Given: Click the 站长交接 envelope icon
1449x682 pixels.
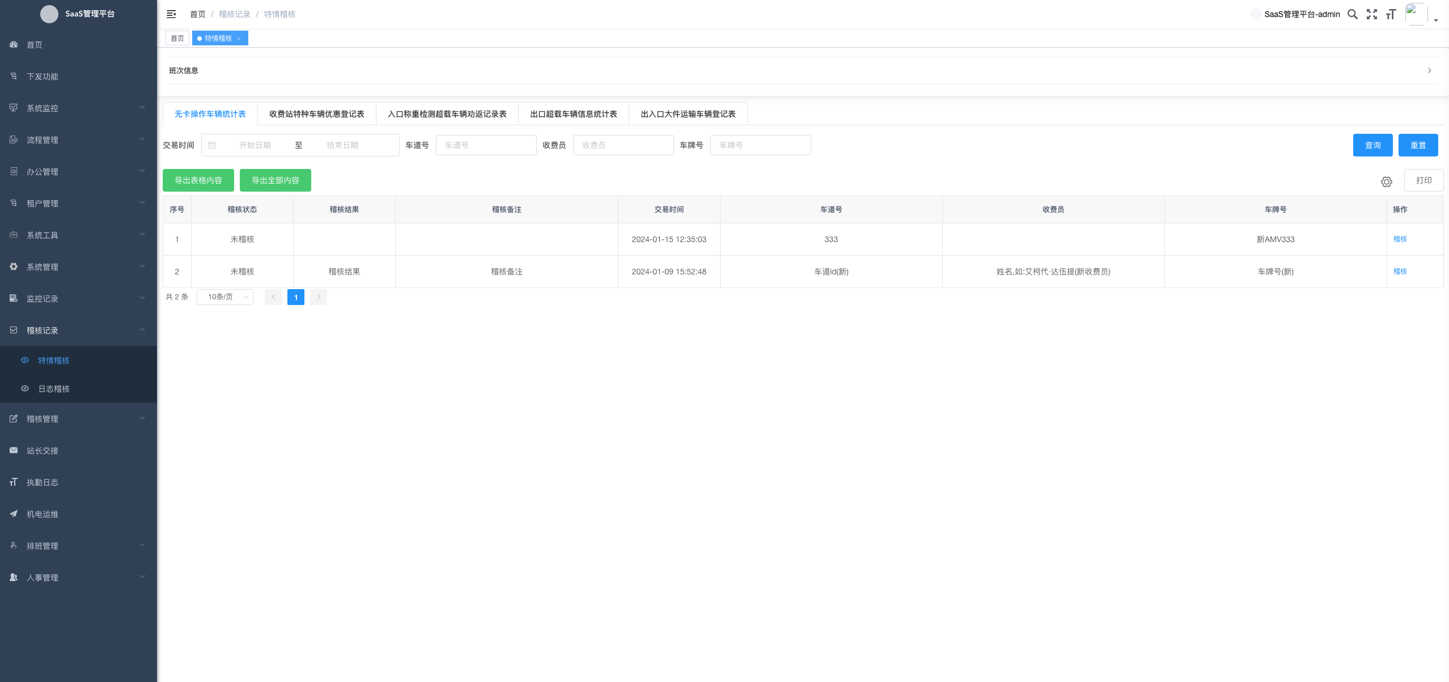Looking at the screenshot, I should point(14,450).
